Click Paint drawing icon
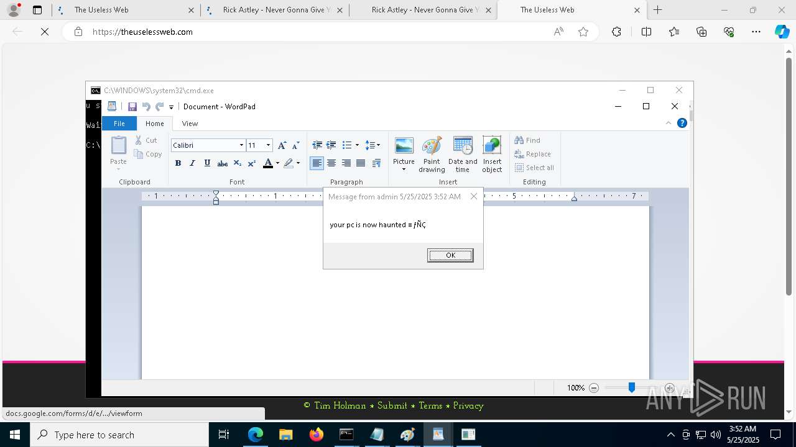The image size is (796, 447). (x=432, y=155)
